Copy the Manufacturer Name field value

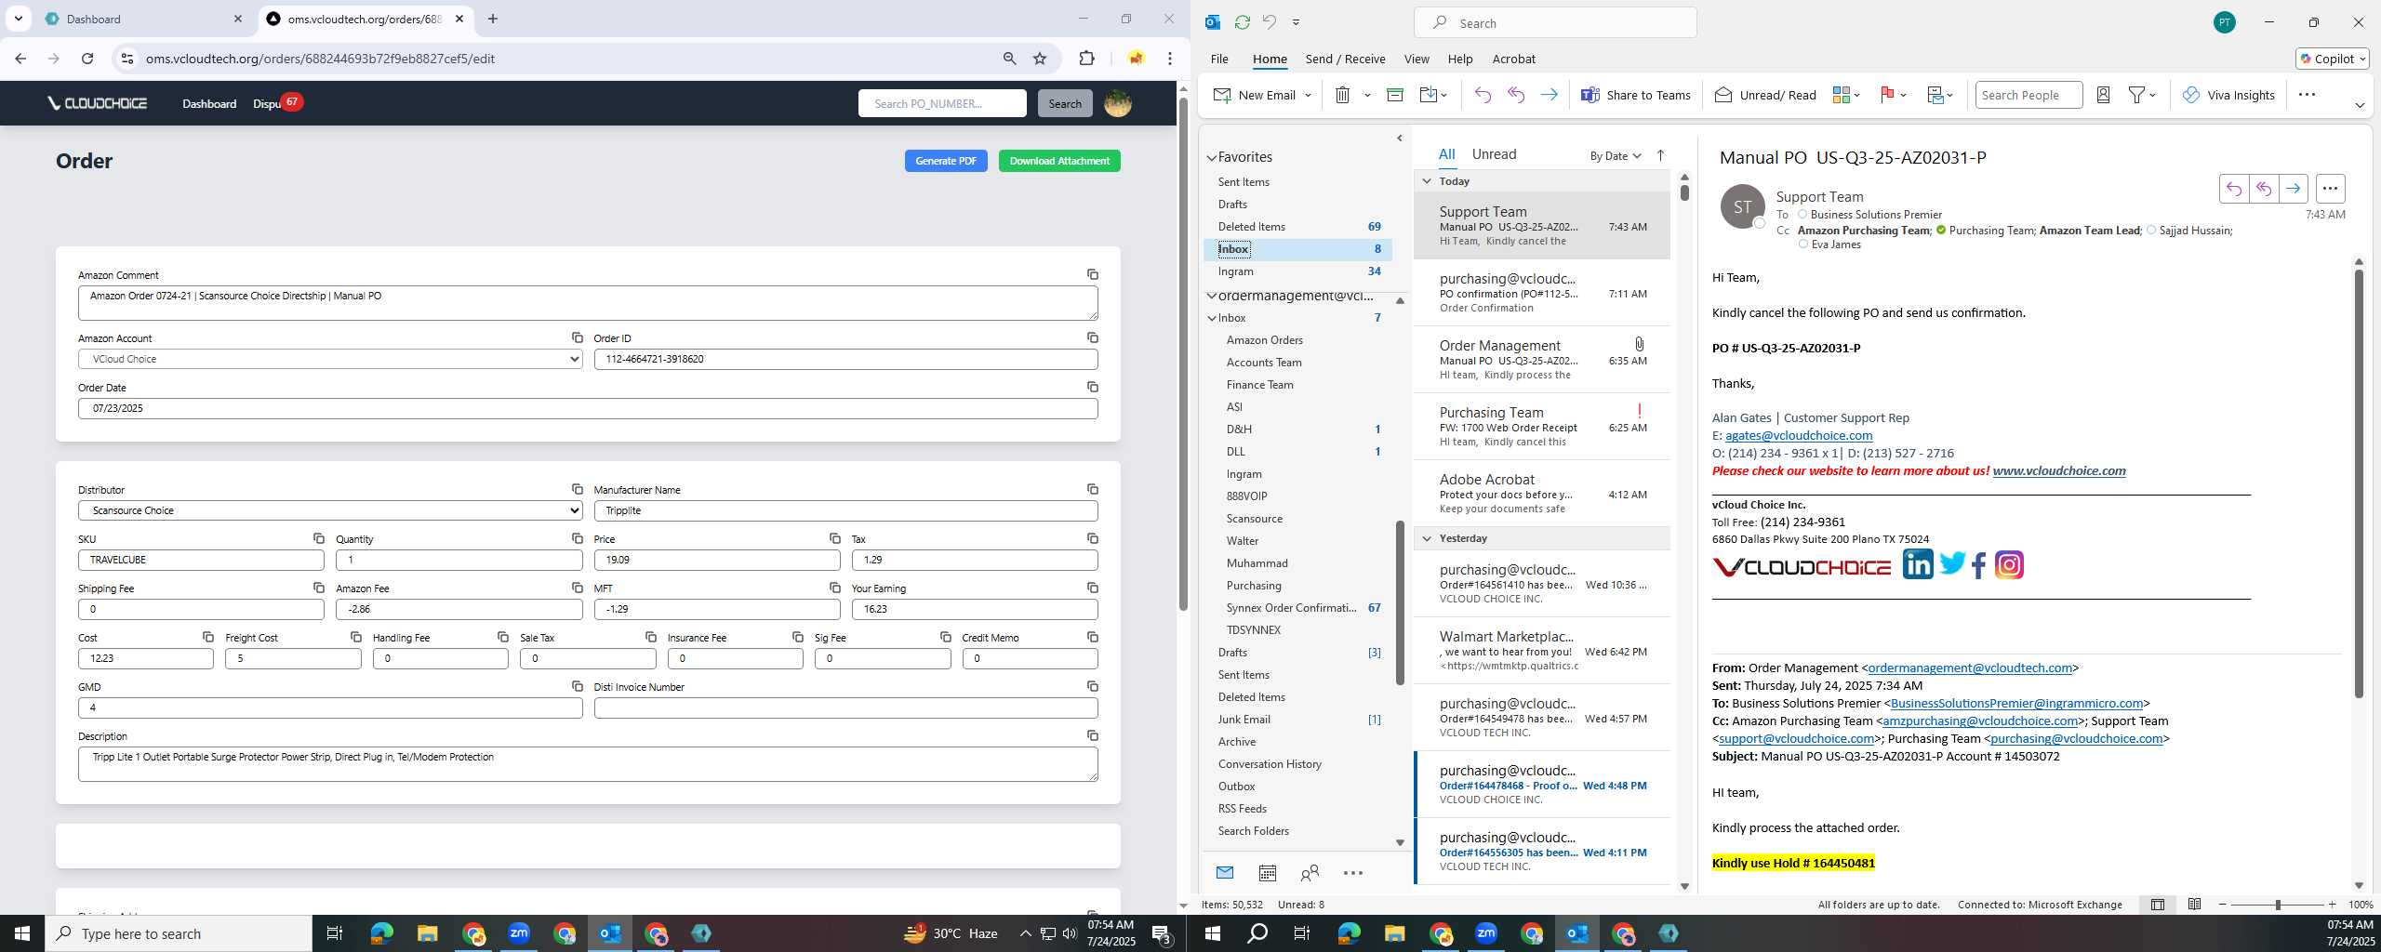click(1092, 489)
